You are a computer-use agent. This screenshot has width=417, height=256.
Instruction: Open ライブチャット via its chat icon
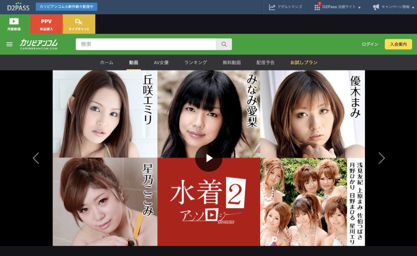[x=79, y=22]
